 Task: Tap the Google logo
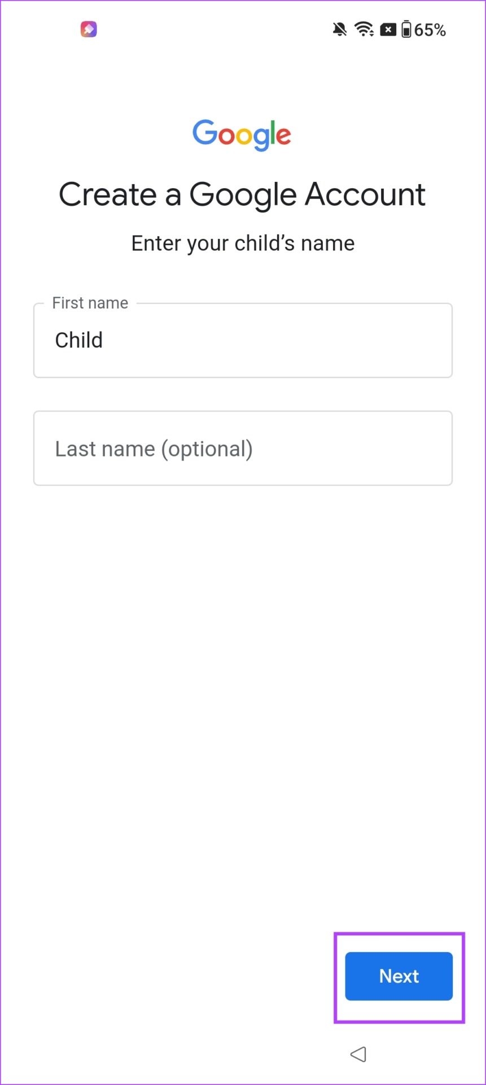coord(242,135)
